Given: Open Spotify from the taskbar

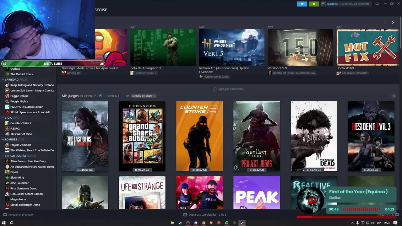Looking at the screenshot, I should click(227, 223).
